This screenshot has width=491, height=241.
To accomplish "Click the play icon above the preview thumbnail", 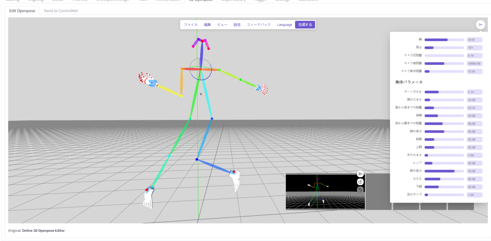I will (x=360, y=173).
